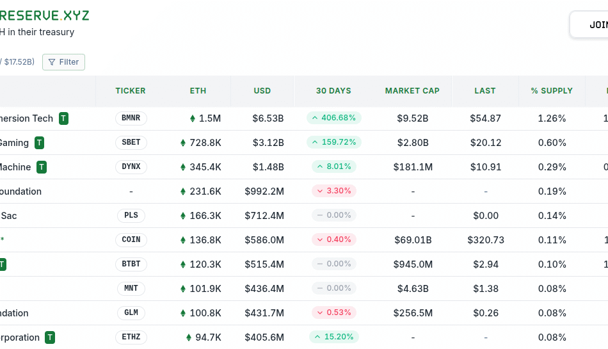Image resolution: width=608 pixels, height=349 pixels.
Task: Click the Ethereum icon beside 120.3K
Action: [x=183, y=265]
